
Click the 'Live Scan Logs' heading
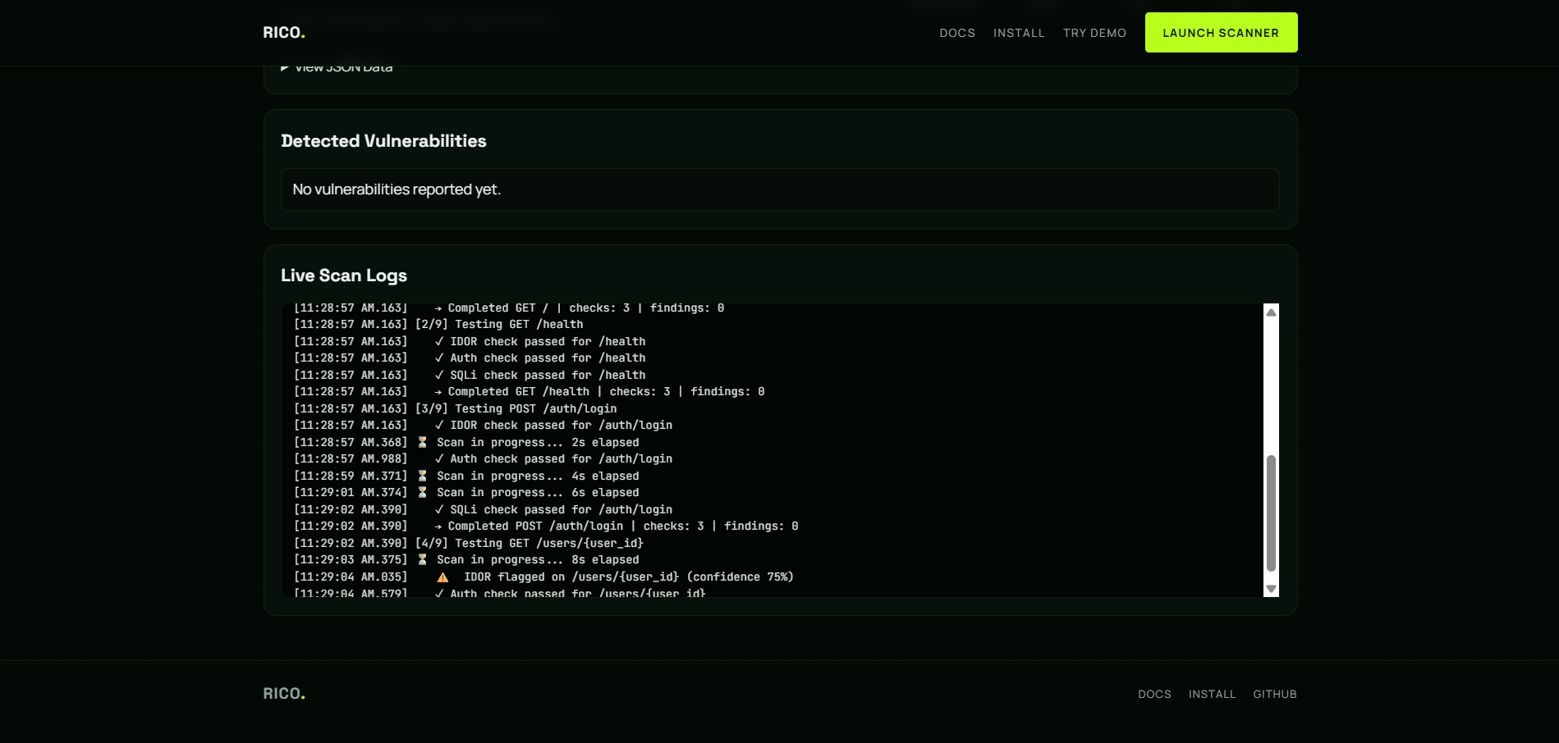pyautogui.click(x=344, y=276)
